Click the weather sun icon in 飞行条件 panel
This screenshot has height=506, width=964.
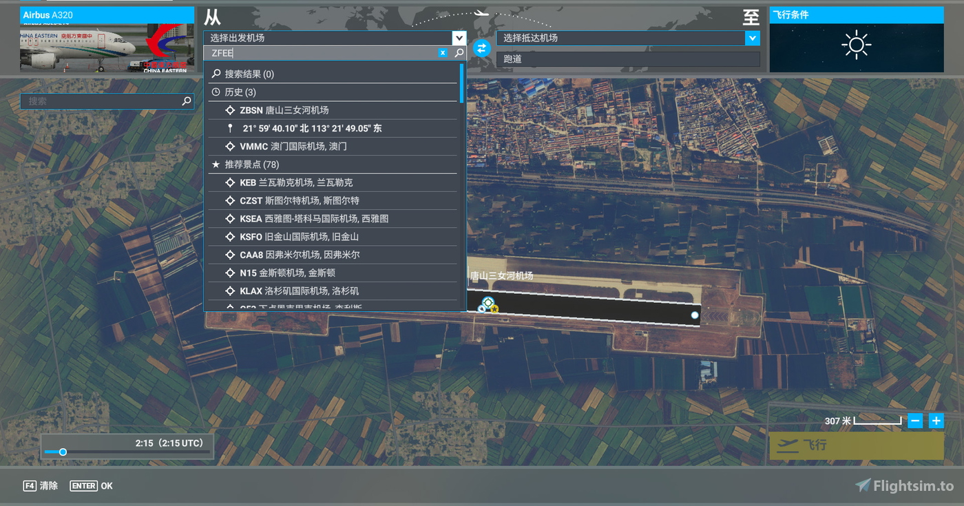coord(856,43)
